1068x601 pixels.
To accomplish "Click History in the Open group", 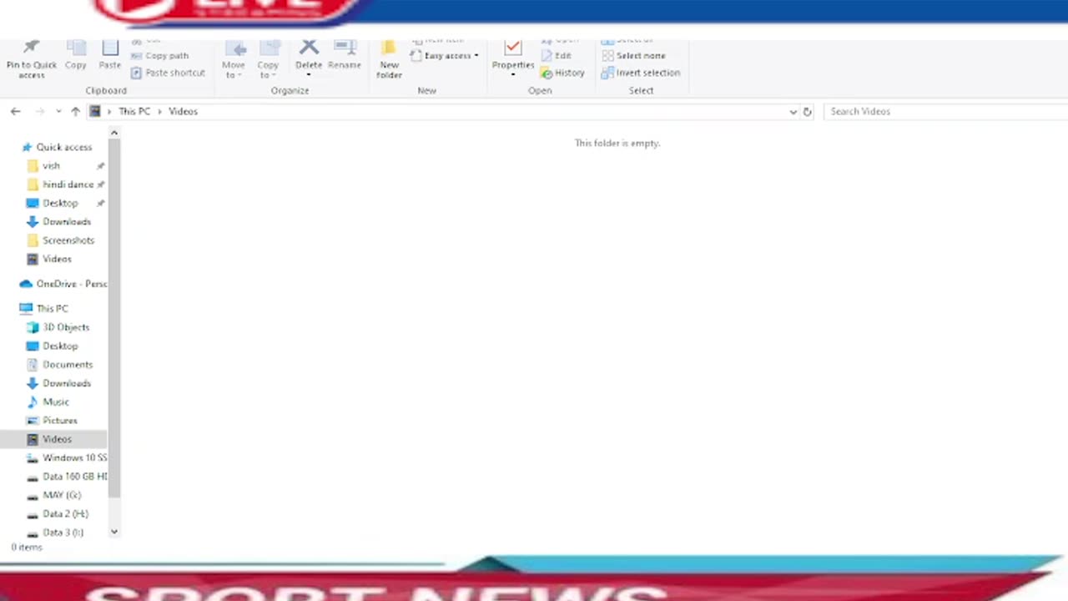I will [563, 73].
